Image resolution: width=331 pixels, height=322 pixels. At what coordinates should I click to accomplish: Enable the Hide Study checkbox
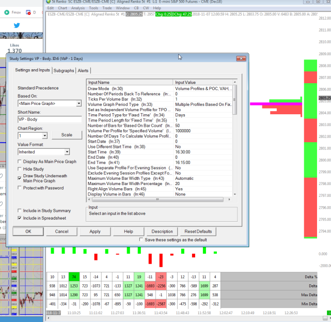[20, 169]
